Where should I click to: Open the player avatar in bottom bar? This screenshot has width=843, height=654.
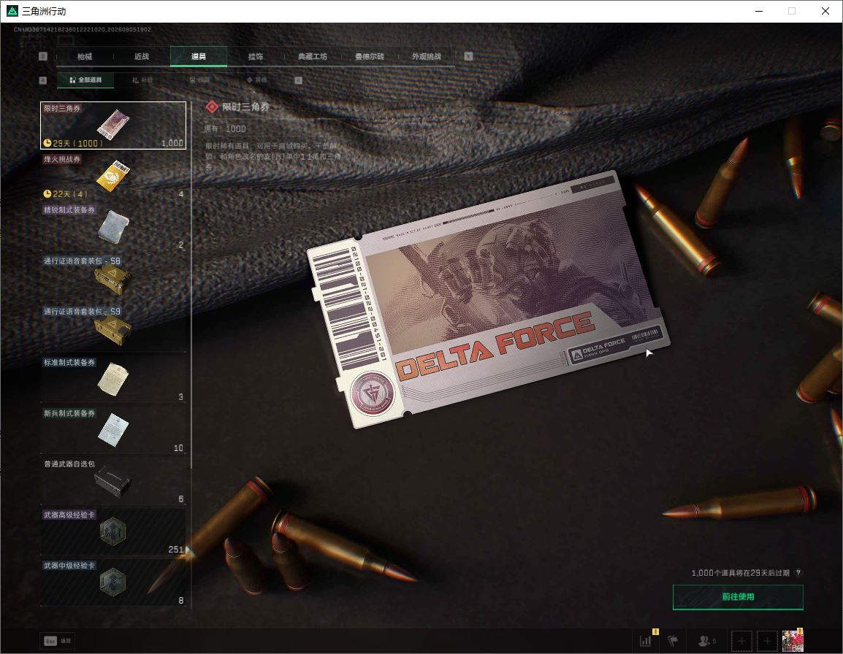click(793, 641)
